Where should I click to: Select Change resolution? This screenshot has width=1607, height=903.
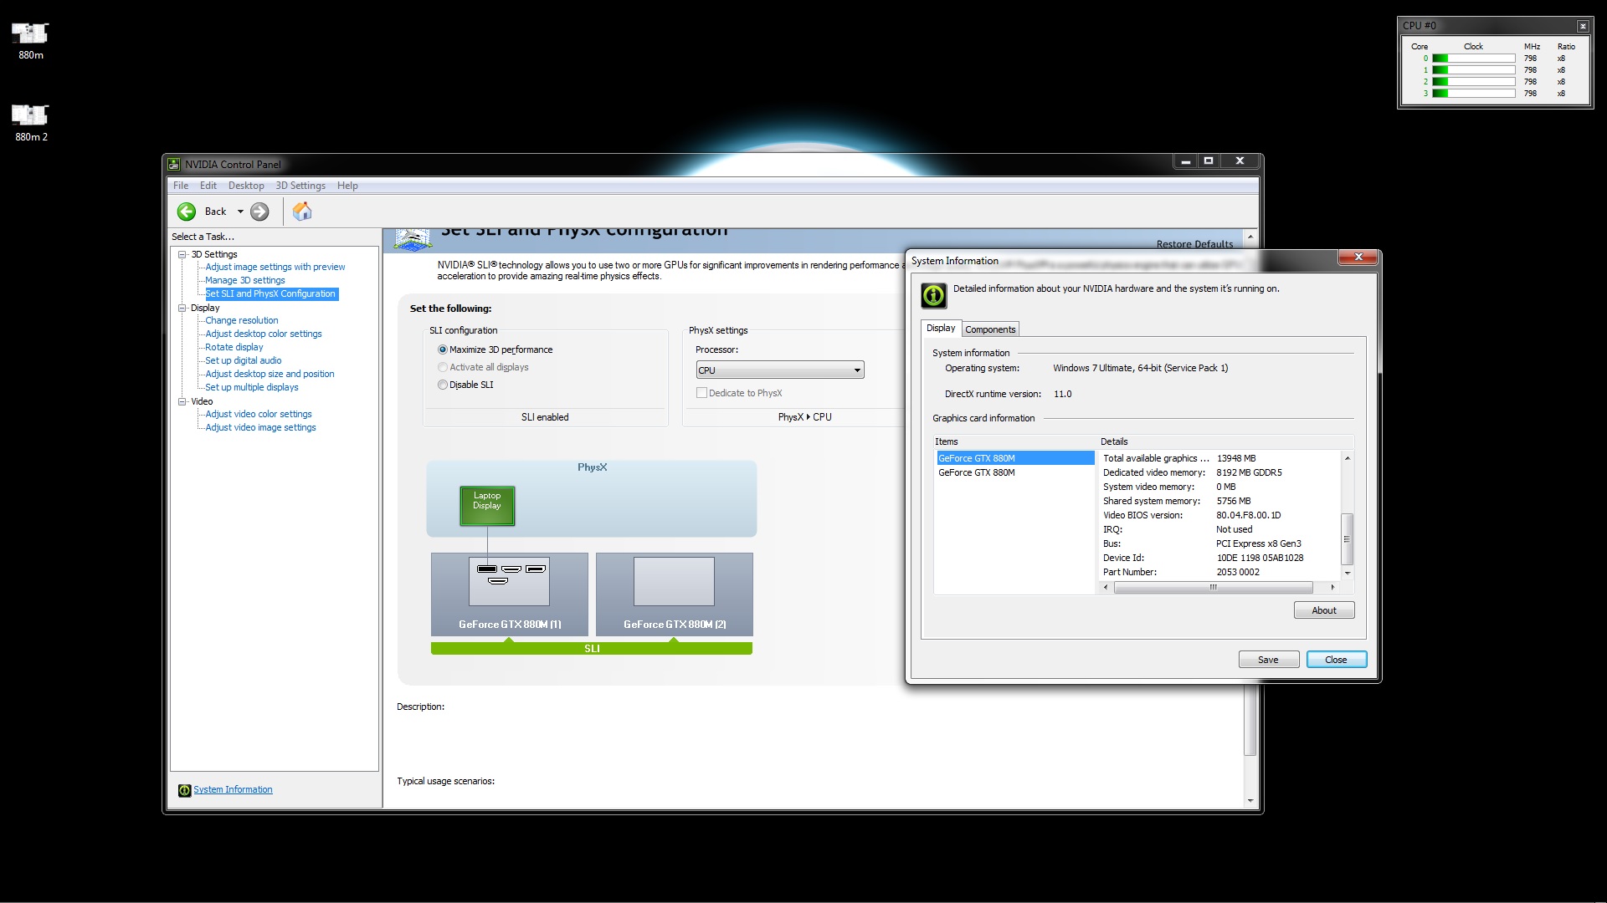point(242,320)
